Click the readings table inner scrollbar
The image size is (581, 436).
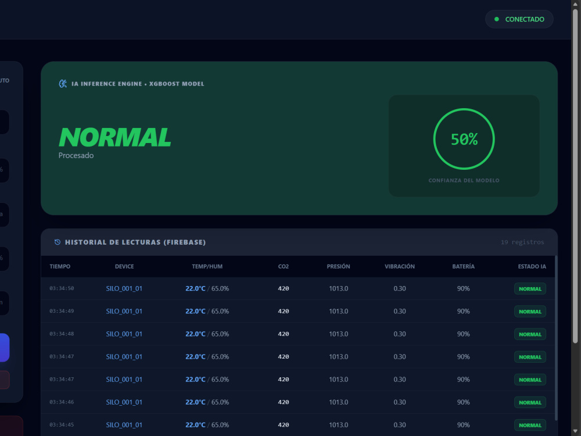556,337
